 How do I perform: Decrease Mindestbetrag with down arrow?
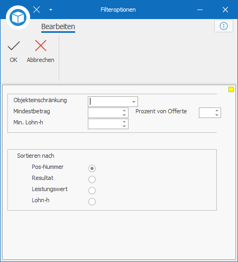click(124, 115)
